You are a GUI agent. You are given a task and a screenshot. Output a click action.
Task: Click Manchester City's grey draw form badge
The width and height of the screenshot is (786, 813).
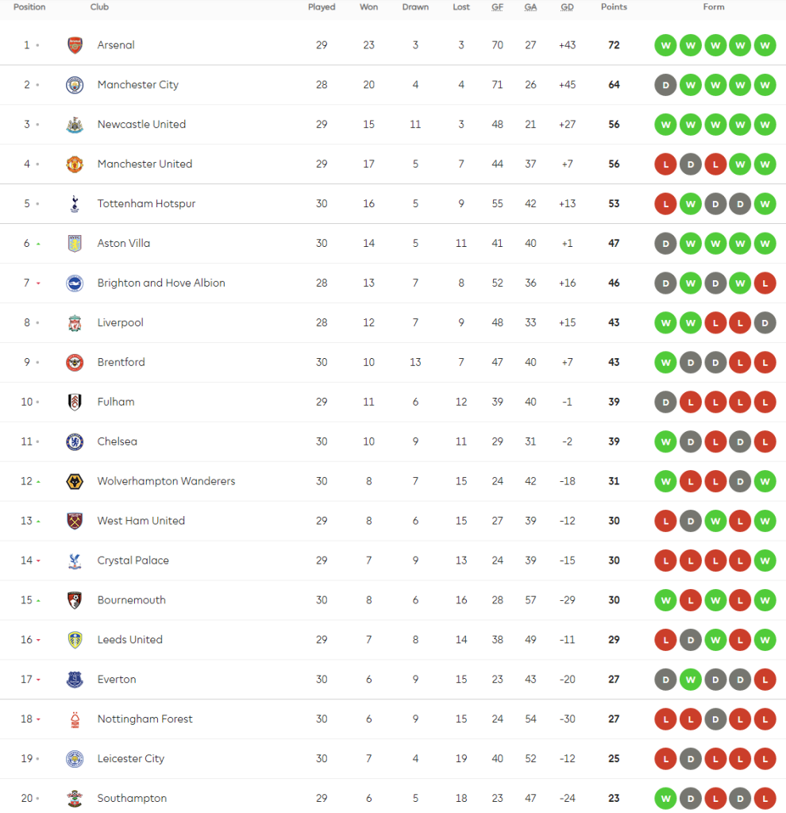tap(665, 85)
